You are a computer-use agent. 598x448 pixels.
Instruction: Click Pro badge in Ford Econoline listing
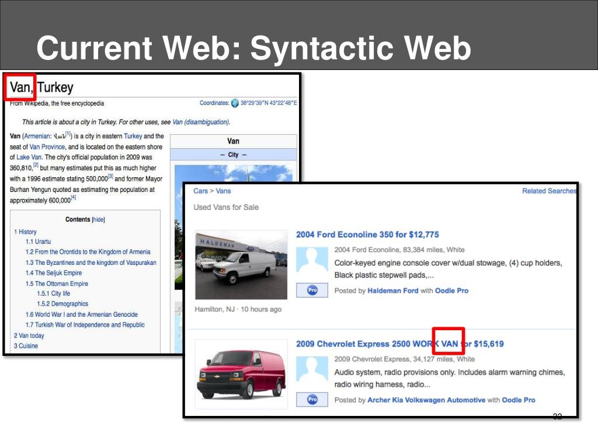click(x=312, y=290)
